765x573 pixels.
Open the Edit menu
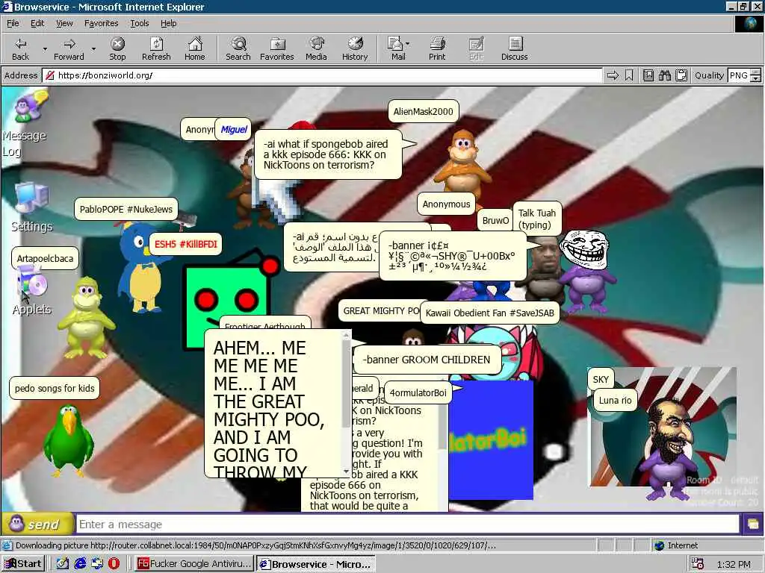tap(37, 23)
